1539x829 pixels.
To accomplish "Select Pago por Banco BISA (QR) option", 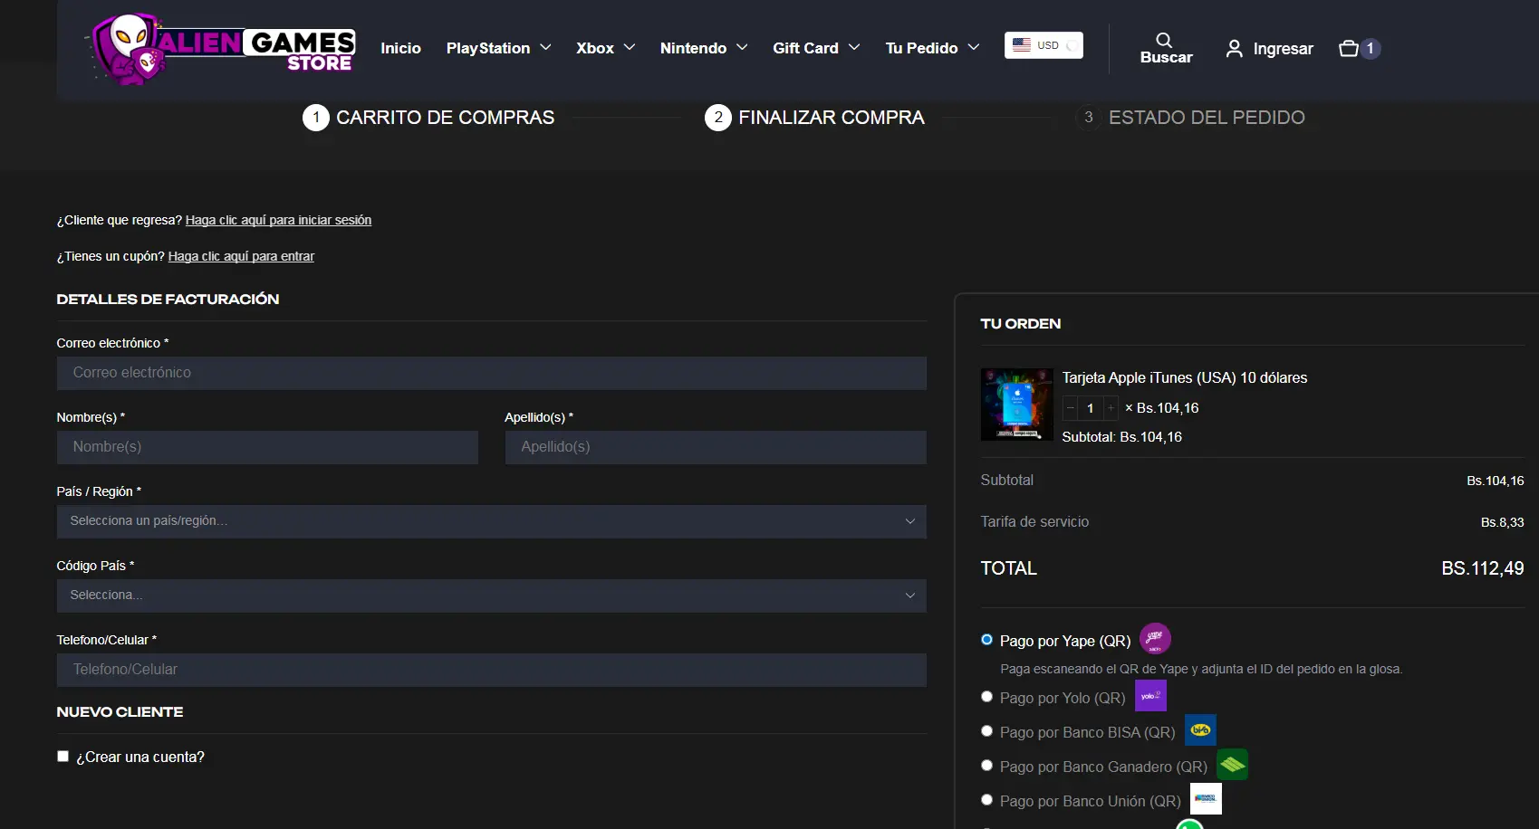I will coord(986,731).
